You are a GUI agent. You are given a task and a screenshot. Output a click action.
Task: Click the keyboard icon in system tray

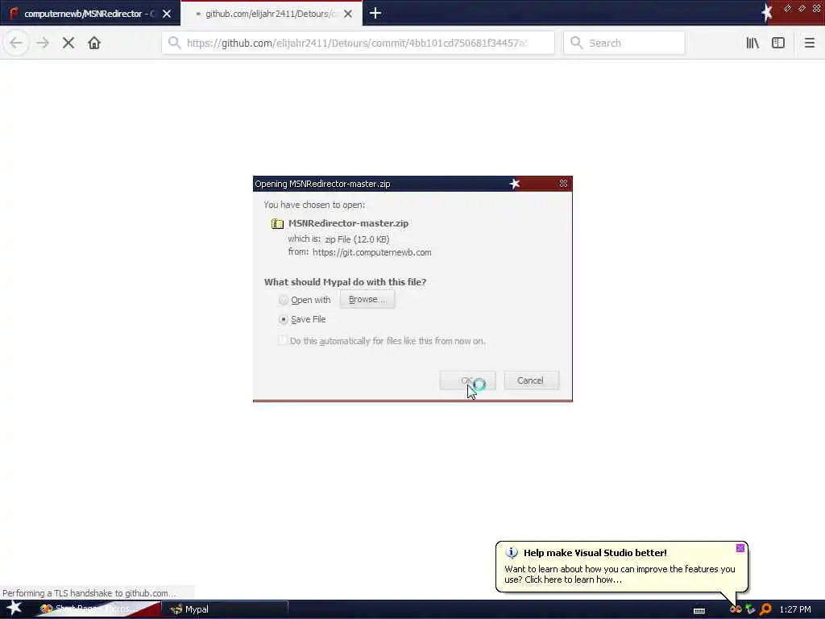(699, 611)
